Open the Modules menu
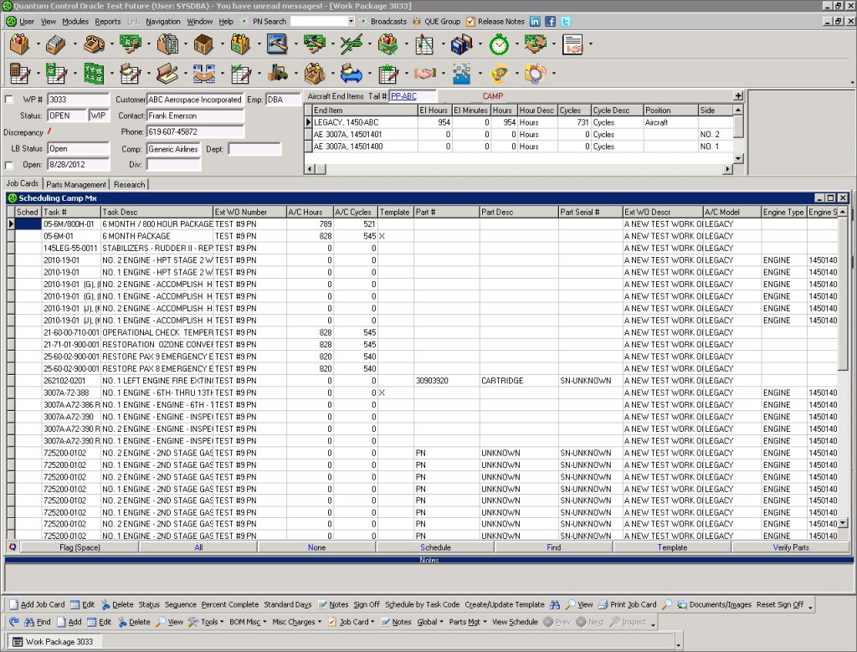 (x=75, y=21)
